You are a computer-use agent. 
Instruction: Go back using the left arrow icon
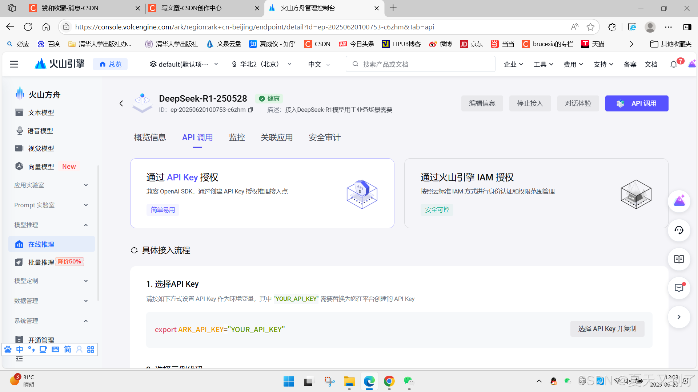point(121,103)
